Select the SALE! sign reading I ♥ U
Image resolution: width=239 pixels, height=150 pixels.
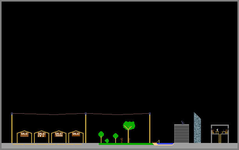(42, 135)
